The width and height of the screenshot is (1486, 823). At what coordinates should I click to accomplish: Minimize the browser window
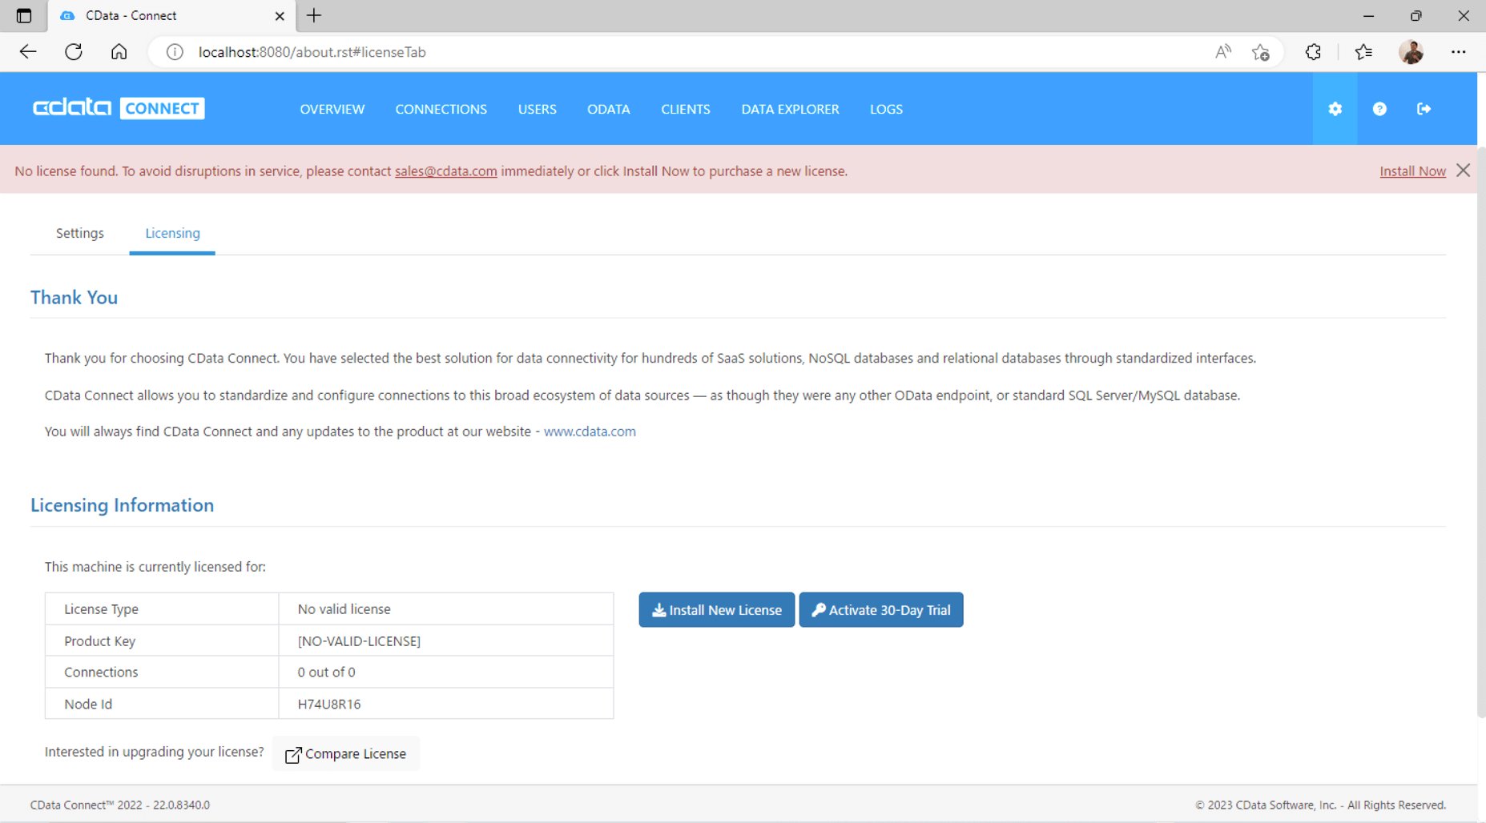click(x=1368, y=15)
